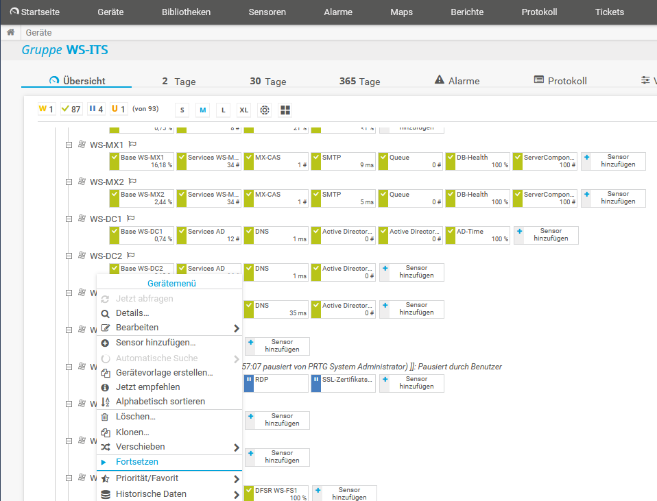
Task: Expand the Verschieben submenu arrow
Action: pos(237,448)
